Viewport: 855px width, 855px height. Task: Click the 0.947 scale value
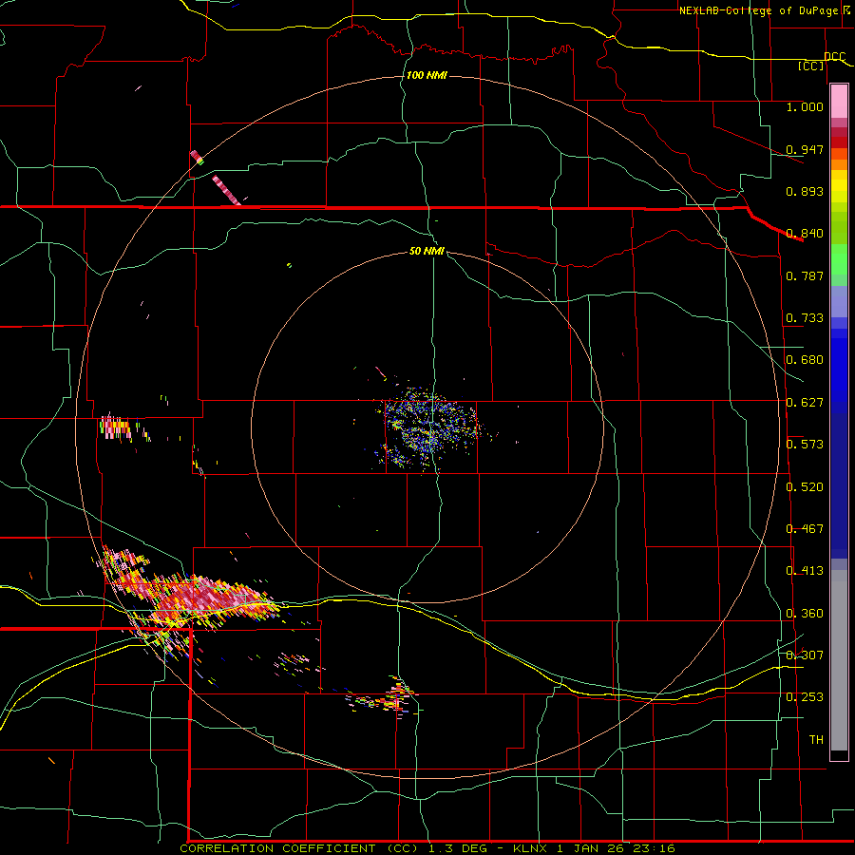click(x=805, y=149)
